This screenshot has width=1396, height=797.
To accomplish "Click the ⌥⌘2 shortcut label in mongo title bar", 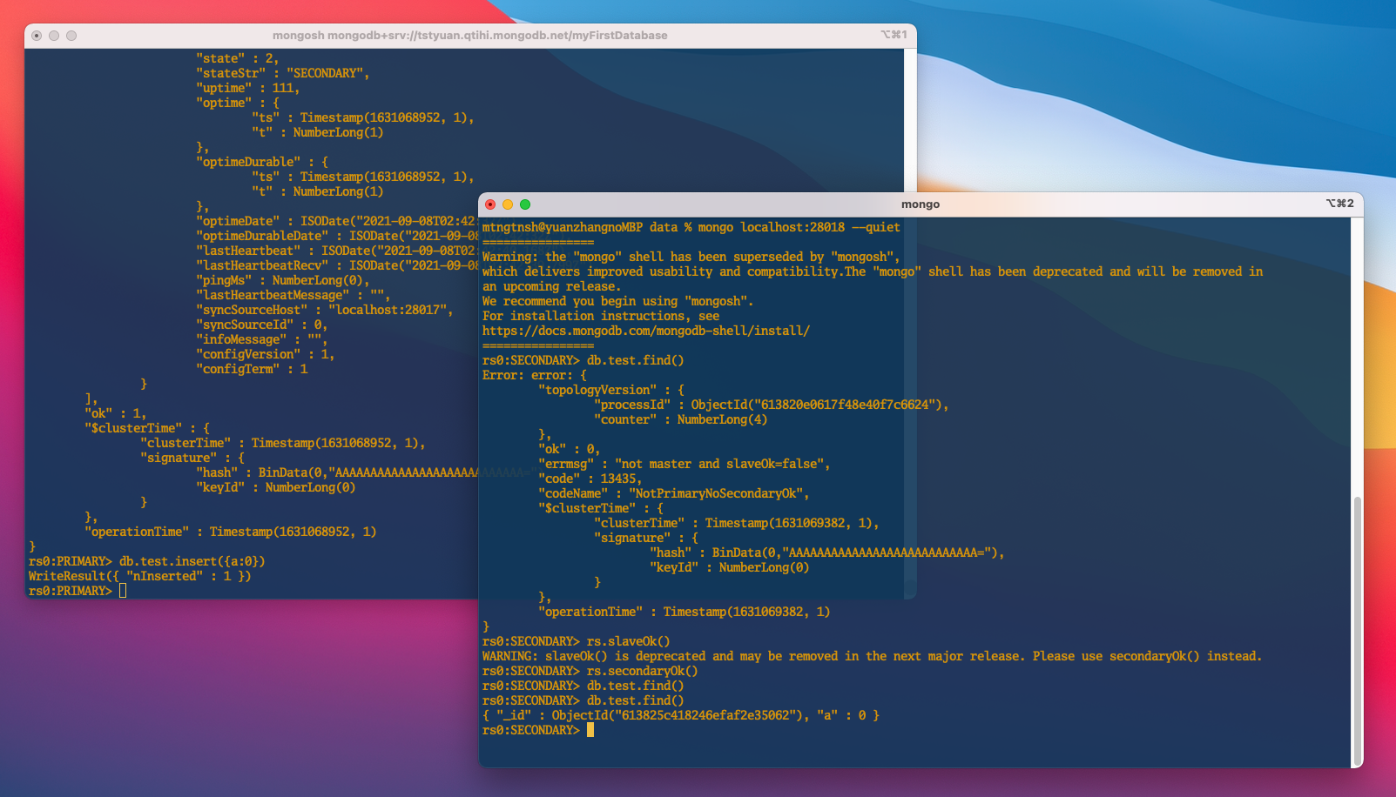I will coord(1339,204).
